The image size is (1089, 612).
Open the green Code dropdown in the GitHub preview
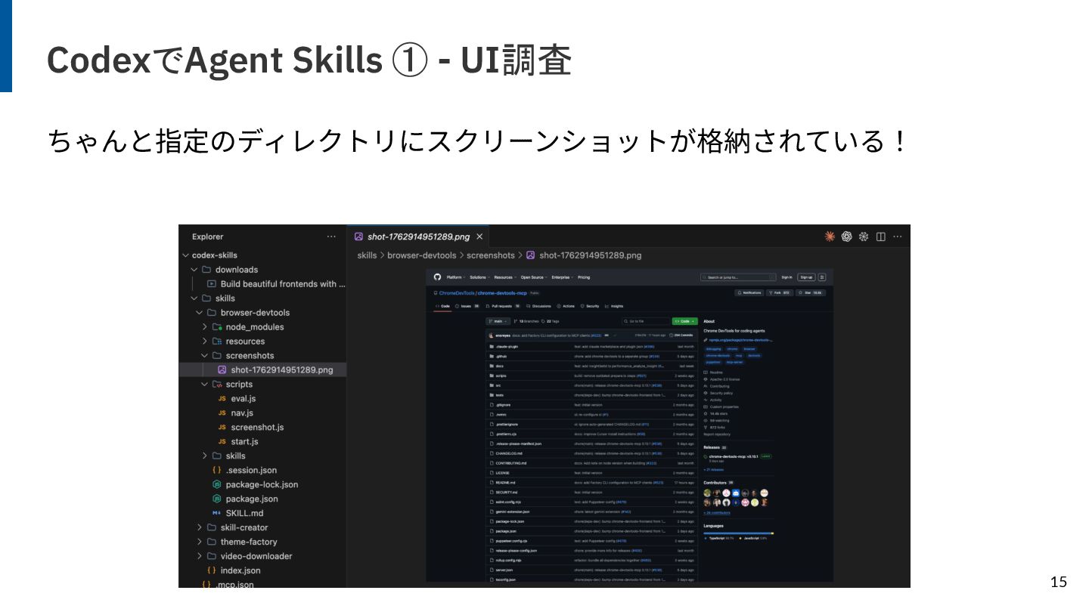684,321
